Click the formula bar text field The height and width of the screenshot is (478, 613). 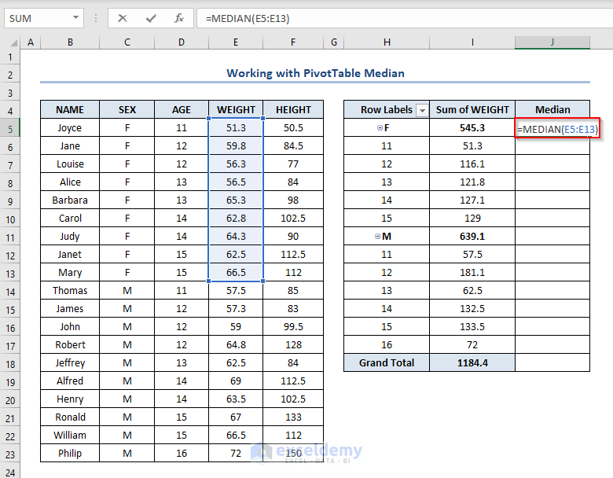click(405, 18)
